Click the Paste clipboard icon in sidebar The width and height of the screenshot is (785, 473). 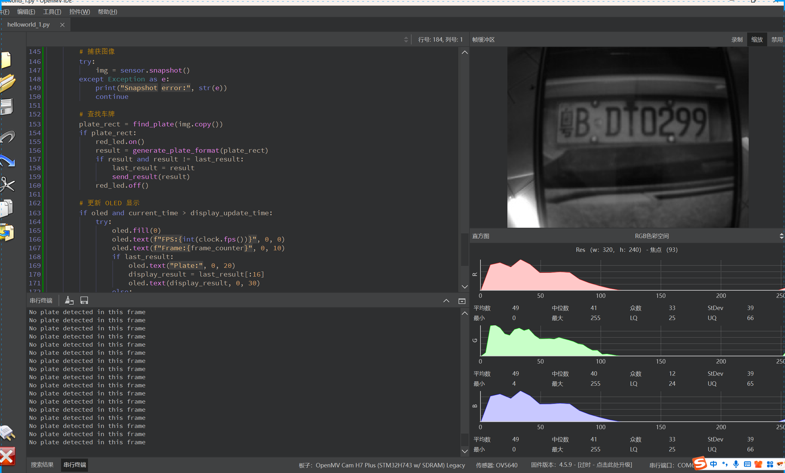tap(6, 232)
